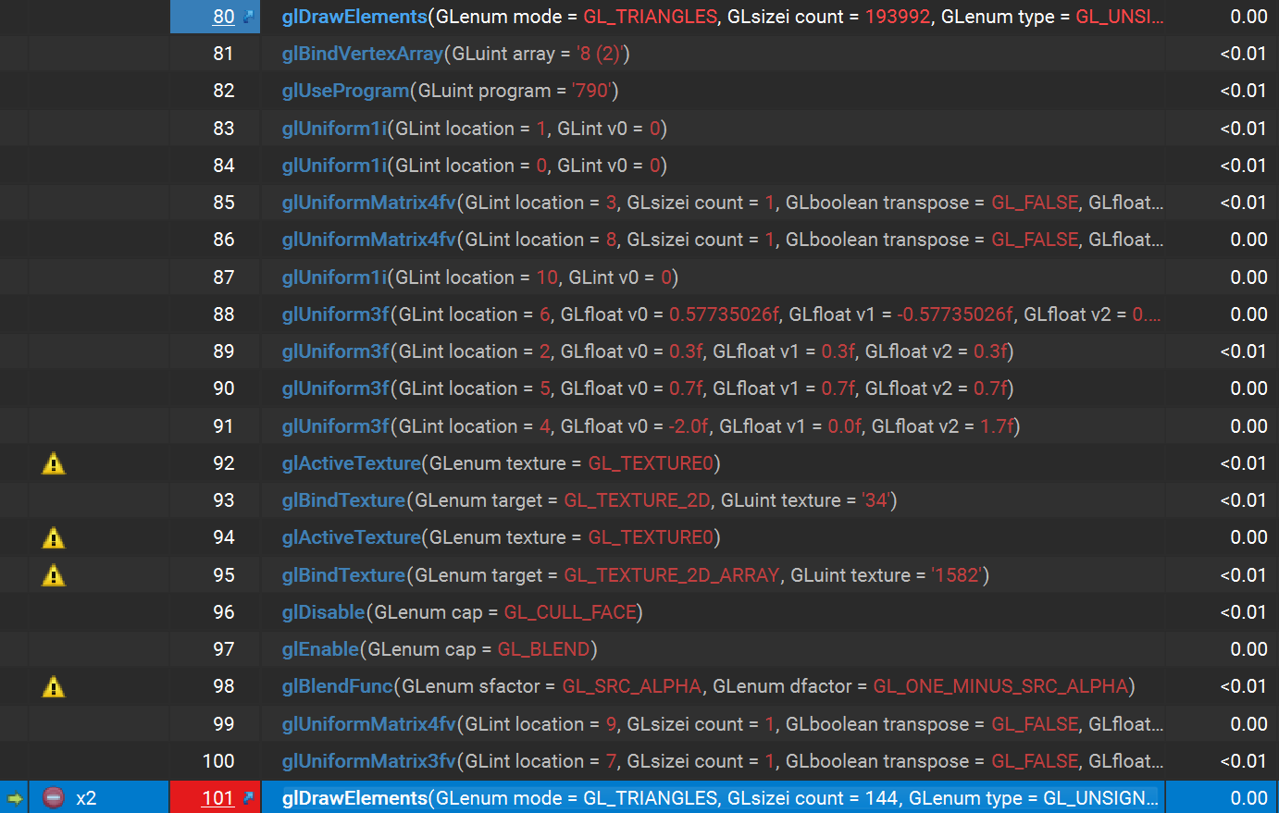Click the 0.00 duration of event 80
Screen dimensions: 1279x813
[1248, 17]
